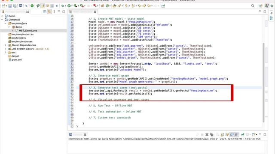Click the Collapse All icon in Package Explorer
The image size is (275, 154).
(x=45, y=12)
